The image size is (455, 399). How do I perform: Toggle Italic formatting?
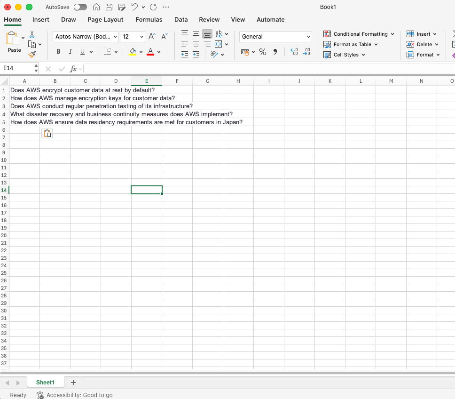click(x=70, y=52)
